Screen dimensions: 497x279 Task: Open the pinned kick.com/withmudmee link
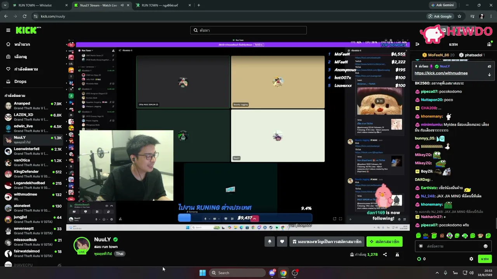click(x=441, y=73)
